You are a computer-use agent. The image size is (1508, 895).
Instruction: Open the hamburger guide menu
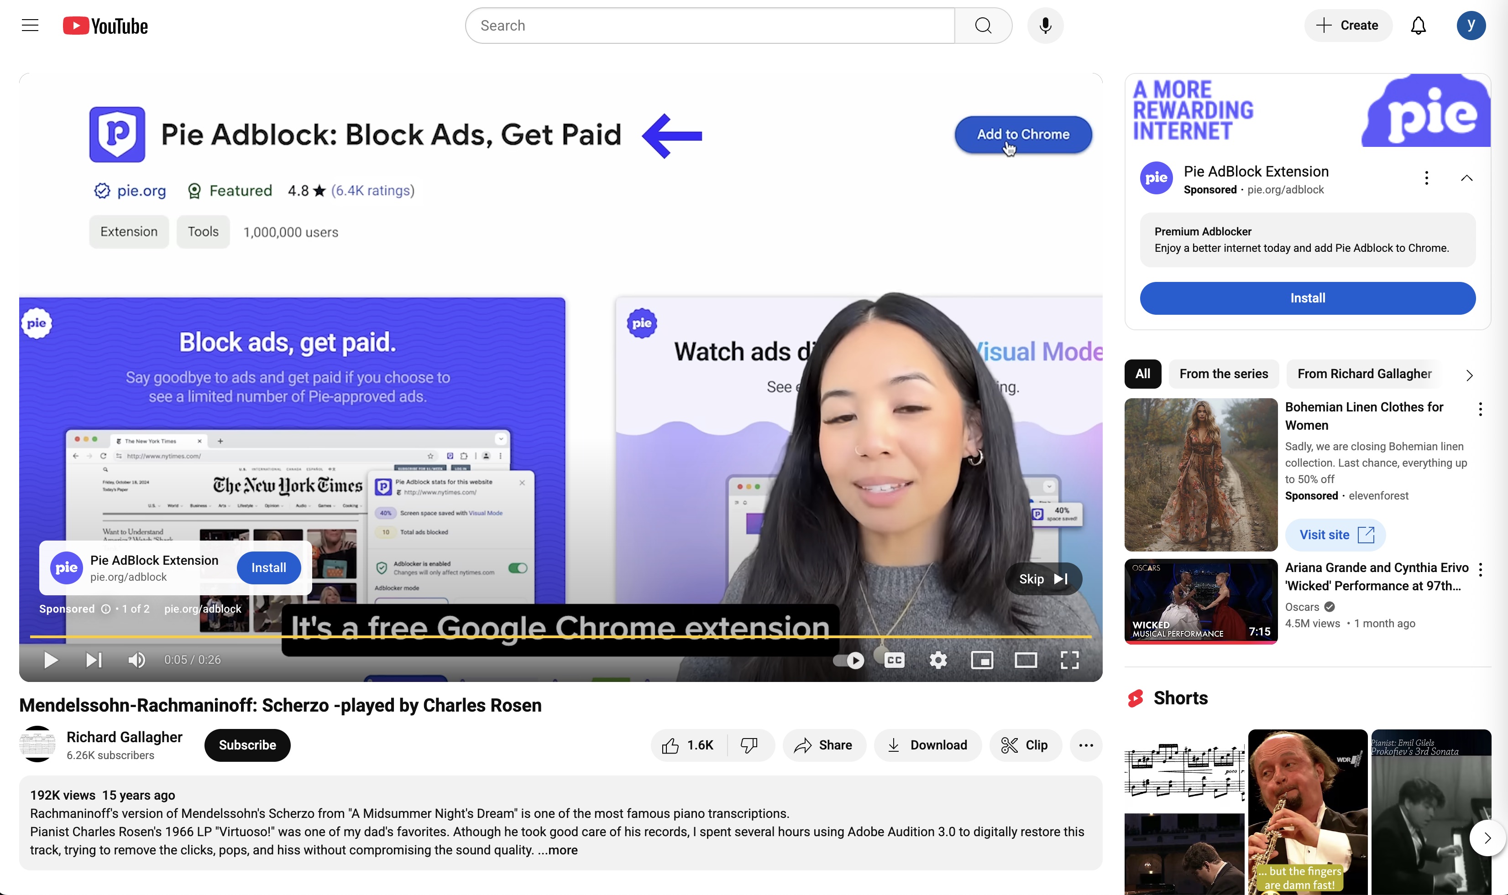pos(30,26)
